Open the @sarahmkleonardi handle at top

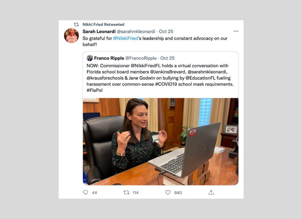(x=136, y=31)
